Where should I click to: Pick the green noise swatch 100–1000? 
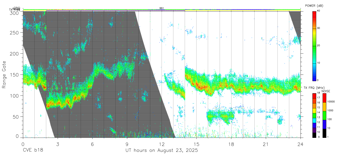click(x=324, y=115)
